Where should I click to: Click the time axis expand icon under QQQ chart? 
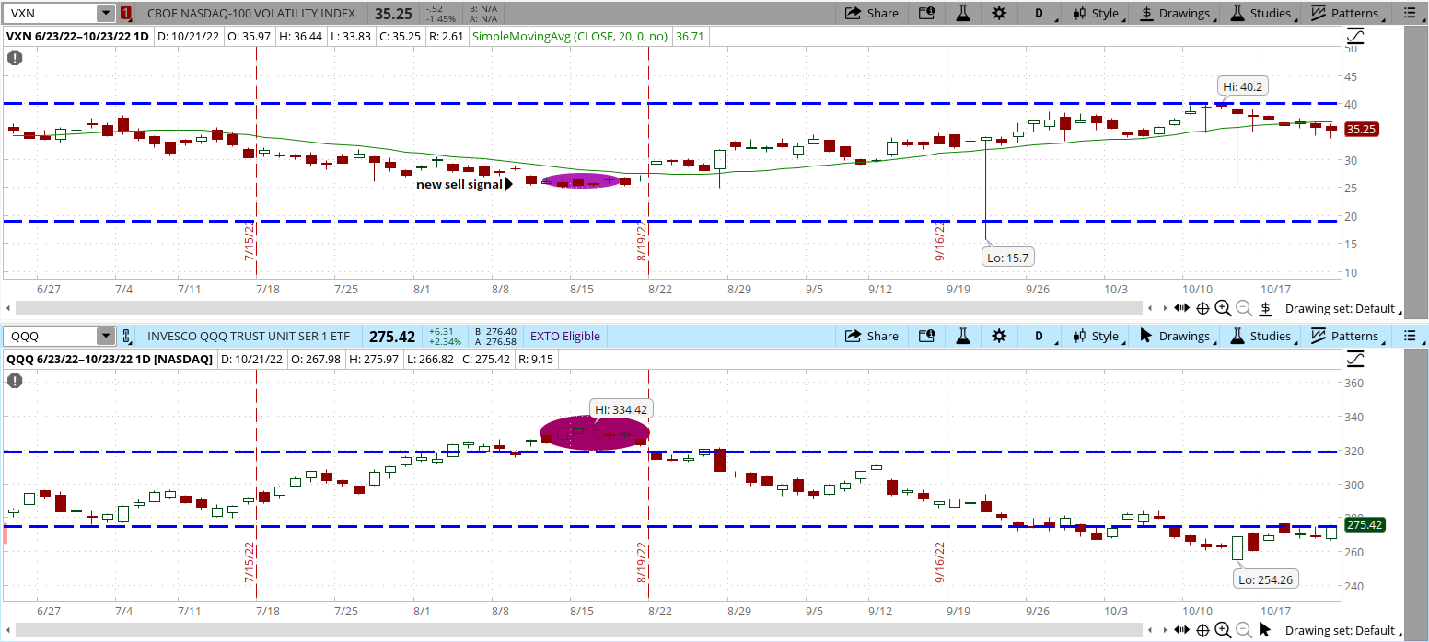[x=1180, y=630]
